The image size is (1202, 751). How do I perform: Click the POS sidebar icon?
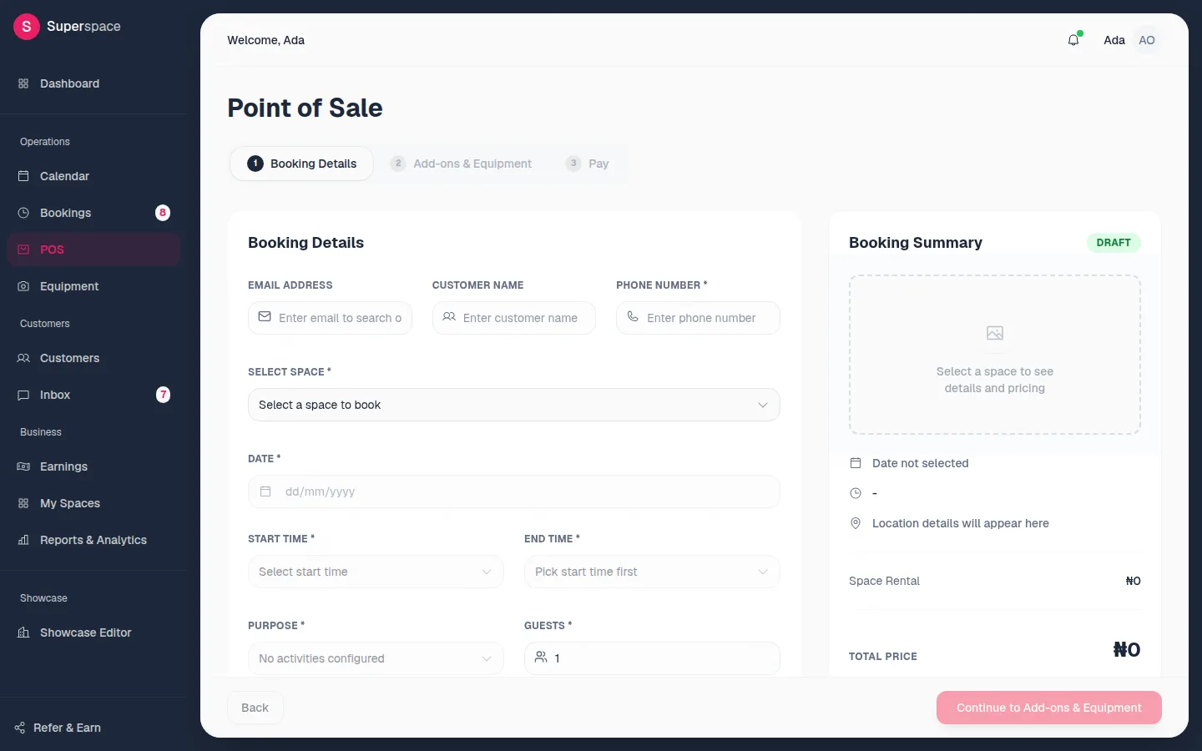point(23,249)
